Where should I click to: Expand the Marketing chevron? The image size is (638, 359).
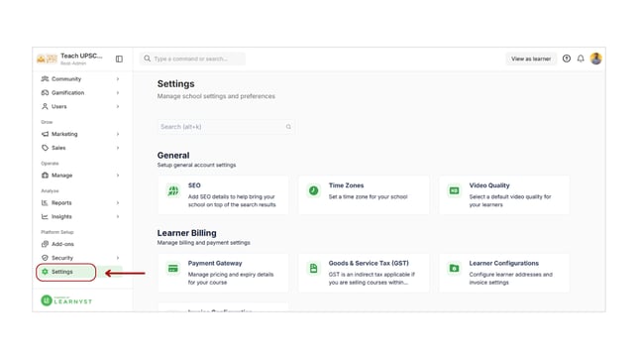click(x=118, y=134)
